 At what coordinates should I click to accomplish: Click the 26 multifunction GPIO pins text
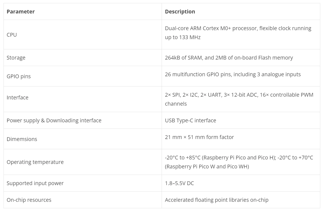point(233,74)
